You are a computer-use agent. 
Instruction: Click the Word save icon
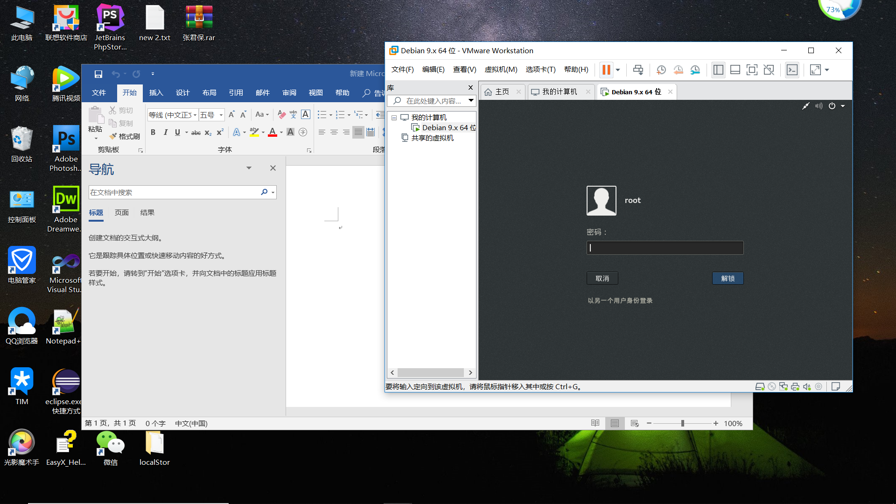(x=98, y=74)
